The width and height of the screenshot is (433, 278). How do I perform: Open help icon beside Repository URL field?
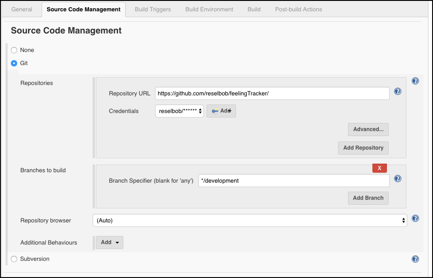397,91
